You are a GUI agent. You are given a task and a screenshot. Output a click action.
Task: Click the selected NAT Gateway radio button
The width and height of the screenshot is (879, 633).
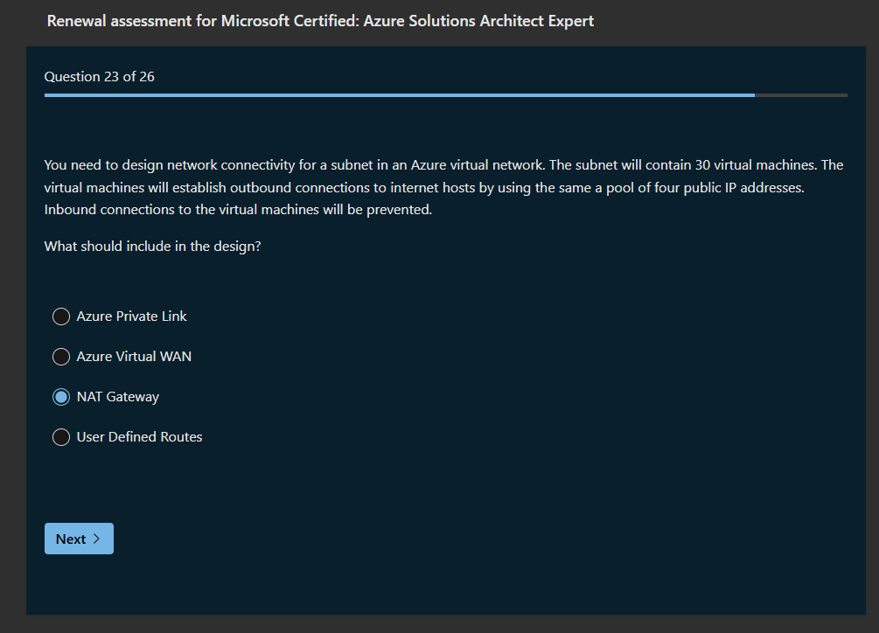[x=61, y=397]
